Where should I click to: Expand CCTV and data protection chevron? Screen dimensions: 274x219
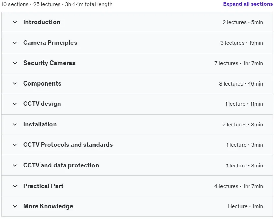(15, 165)
